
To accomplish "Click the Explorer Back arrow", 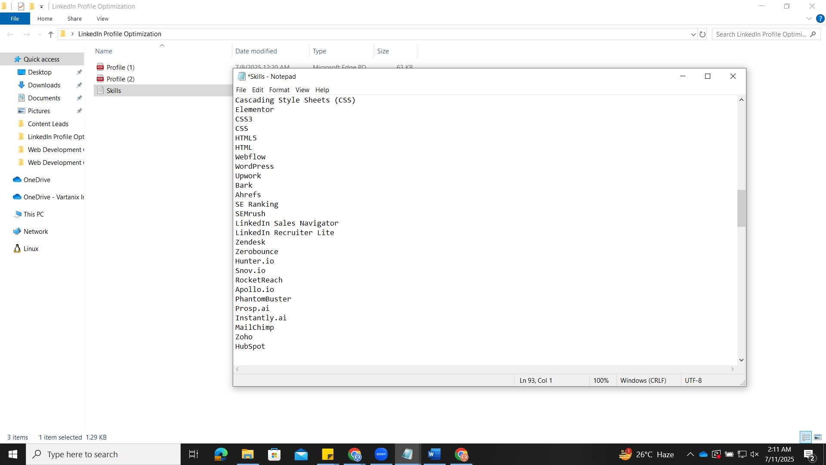I will pyautogui.click(x=10, y=34).
